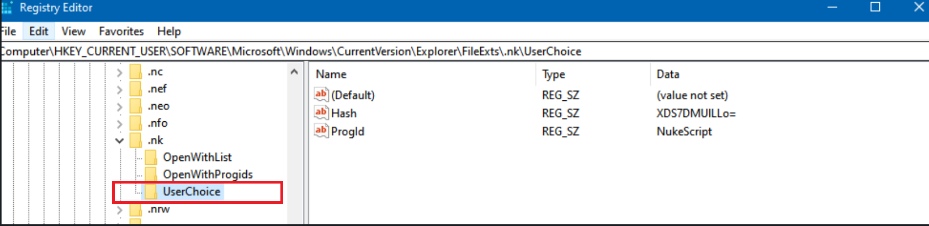Click the OpenWithProgids folder icon
This screenshot has width=929, height=226.
(x=151, y=175)
